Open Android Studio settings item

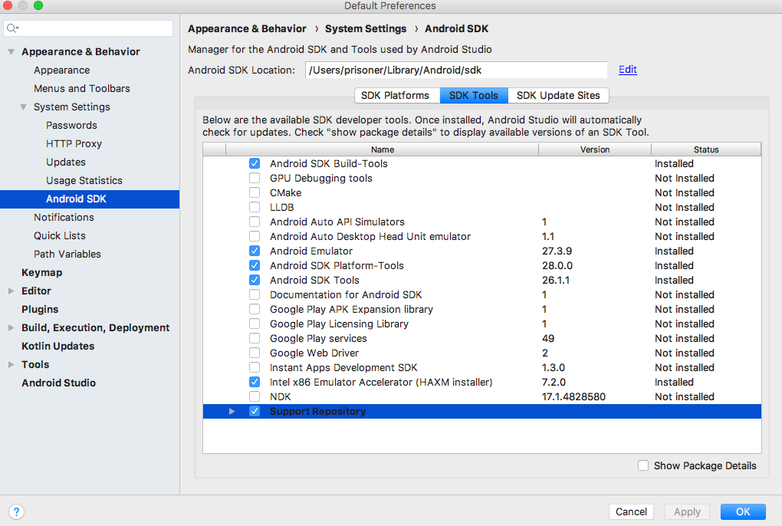58,383
